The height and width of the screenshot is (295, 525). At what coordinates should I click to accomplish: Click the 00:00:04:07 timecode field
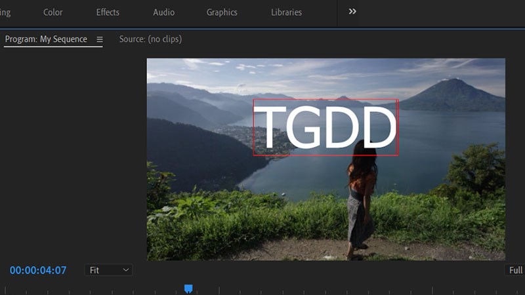38,270
